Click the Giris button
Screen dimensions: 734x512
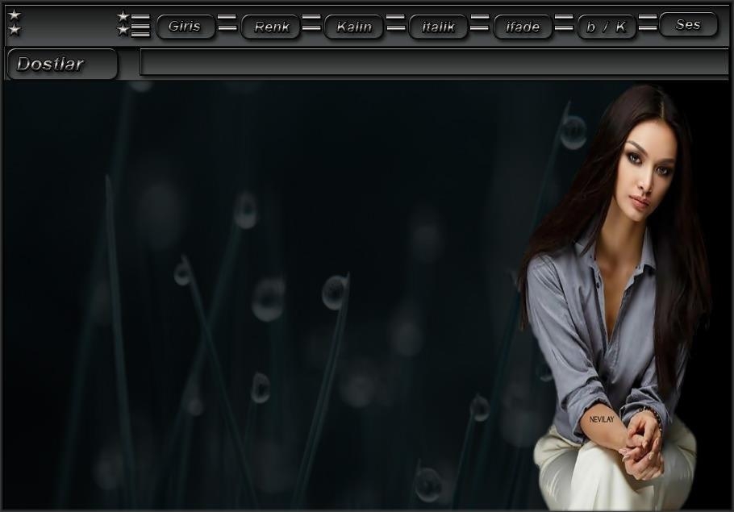pos(186,27)
